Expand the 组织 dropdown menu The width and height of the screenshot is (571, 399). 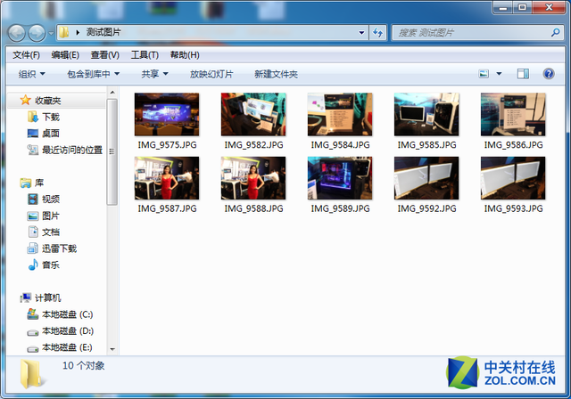(32, 74)
